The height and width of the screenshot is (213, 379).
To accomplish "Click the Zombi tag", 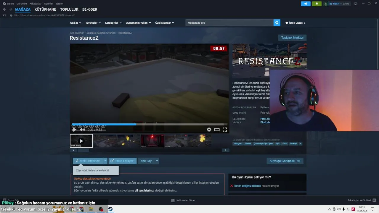I will tap(248, 143).
